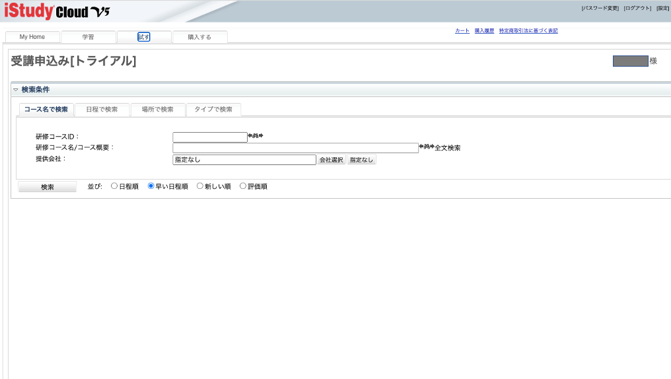This screenshot has width=671, height=379.
Task: Choose 新しい順 sort radio button
Action: (200, 186)
